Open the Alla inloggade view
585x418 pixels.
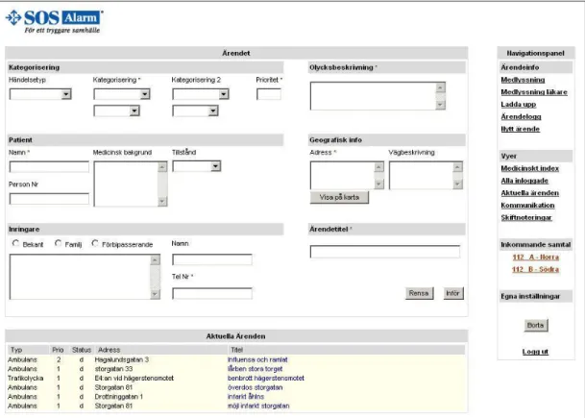[x=524, y=181]
